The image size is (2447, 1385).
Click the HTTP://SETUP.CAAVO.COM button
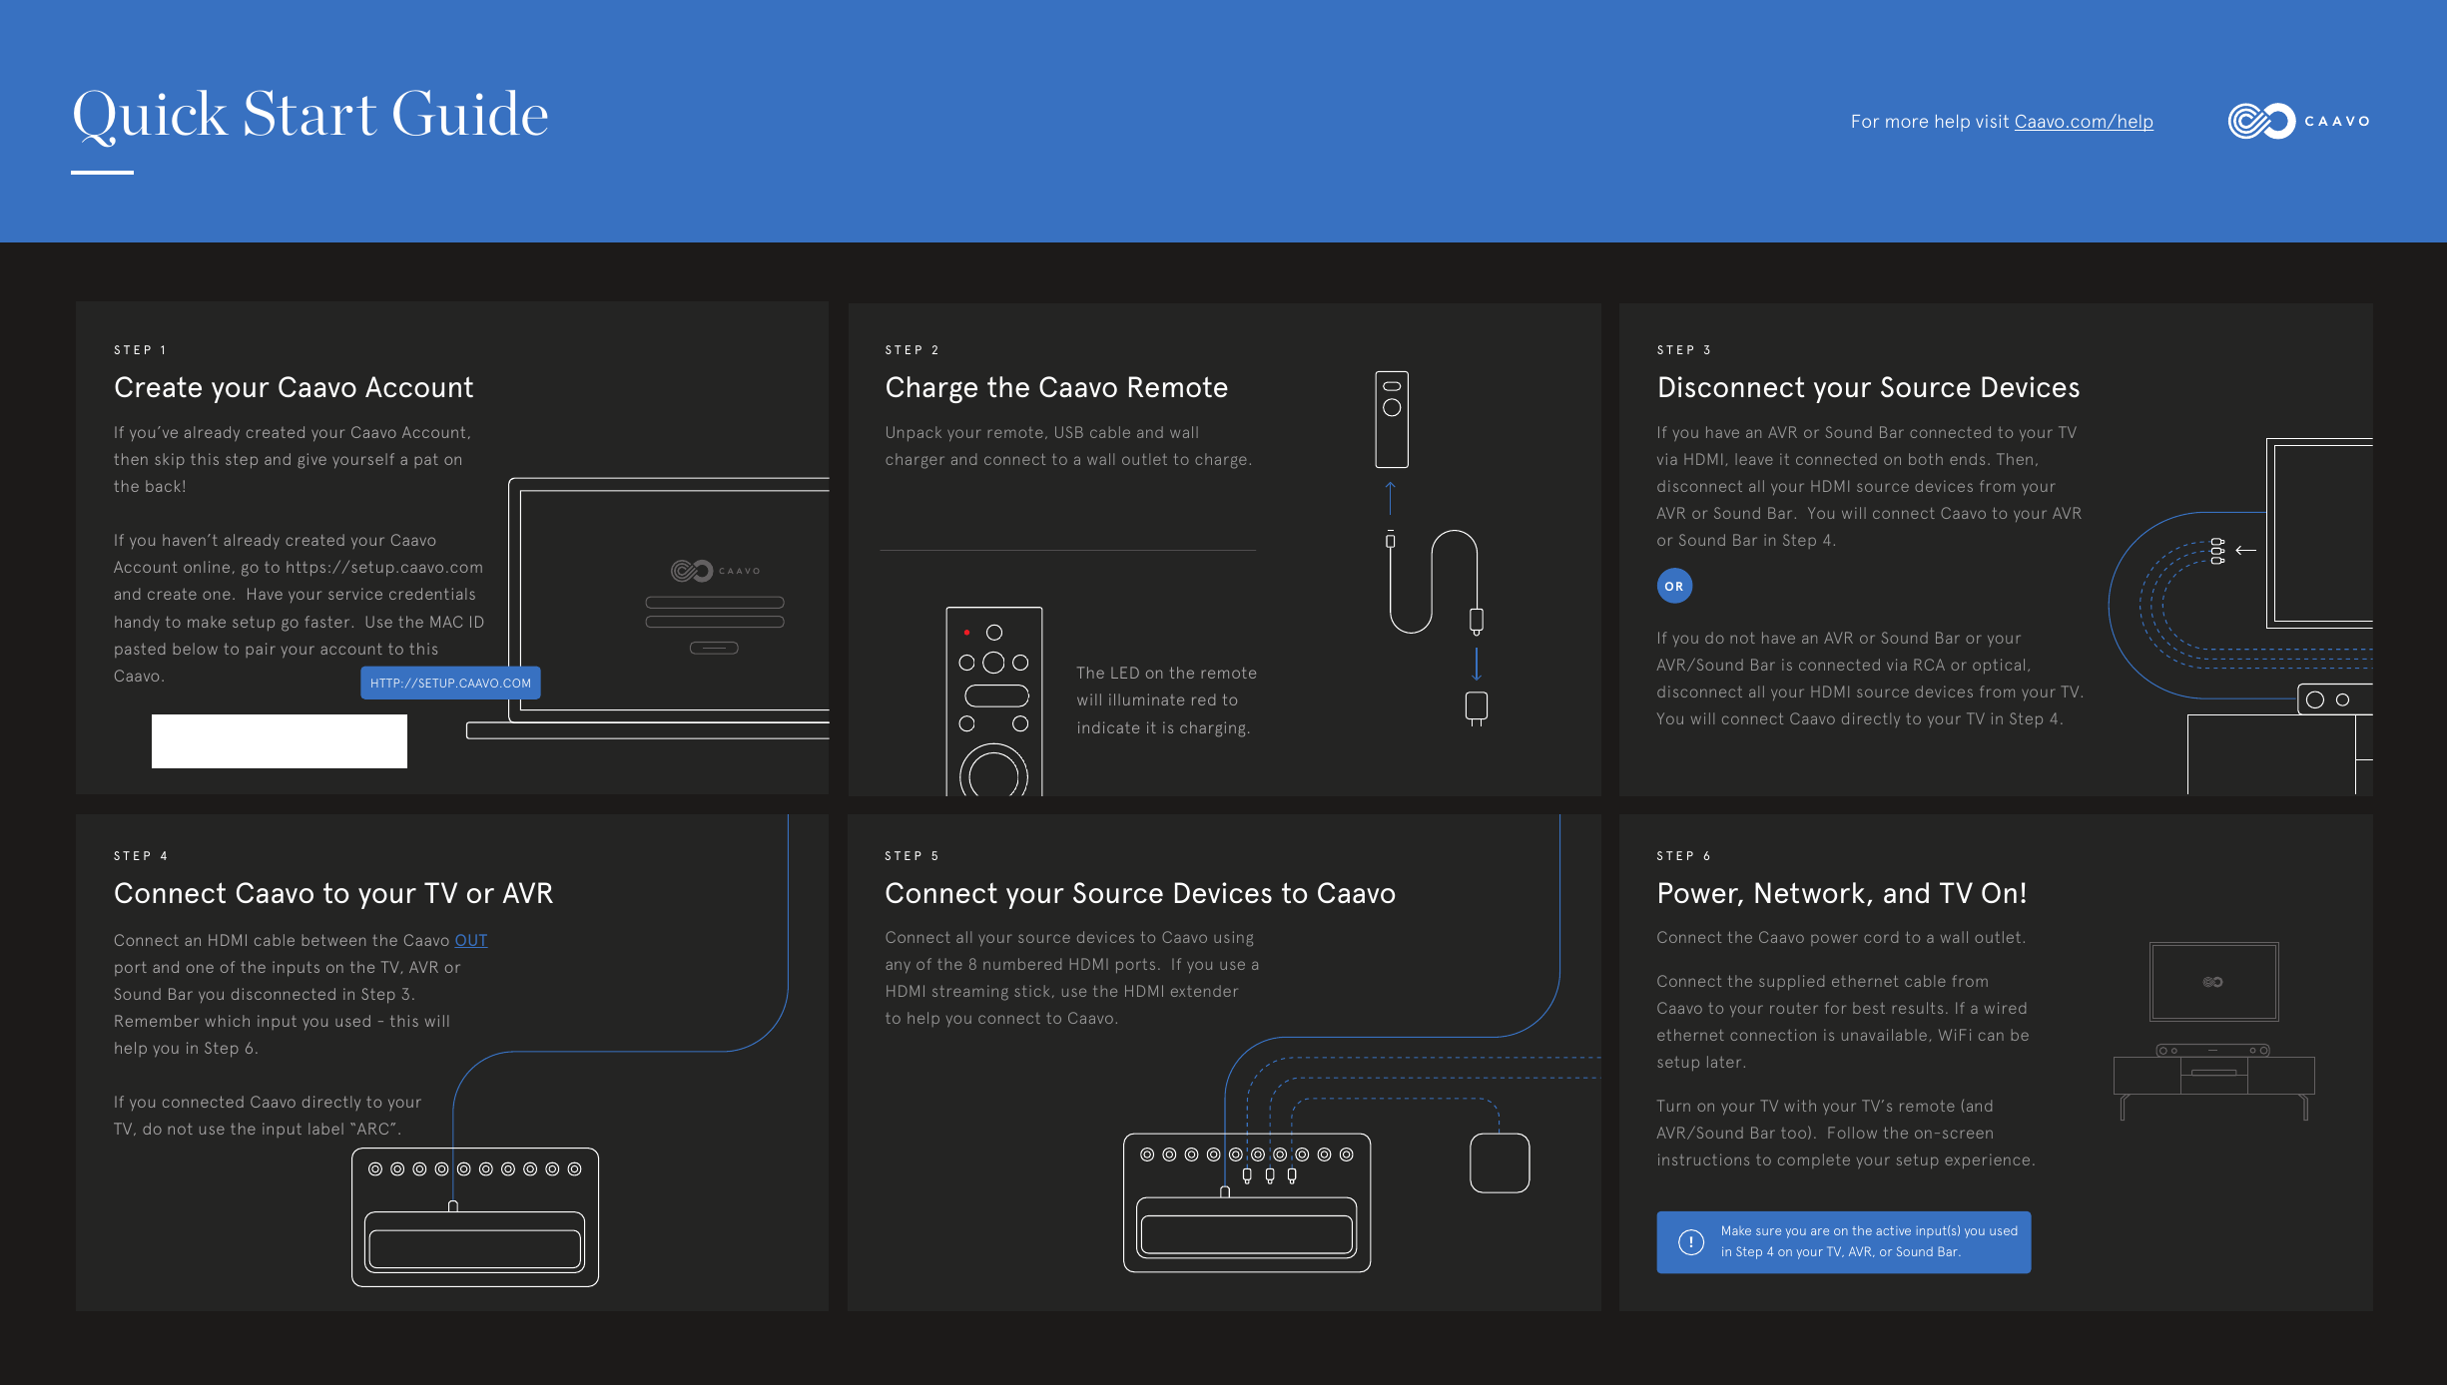[450, 684]
